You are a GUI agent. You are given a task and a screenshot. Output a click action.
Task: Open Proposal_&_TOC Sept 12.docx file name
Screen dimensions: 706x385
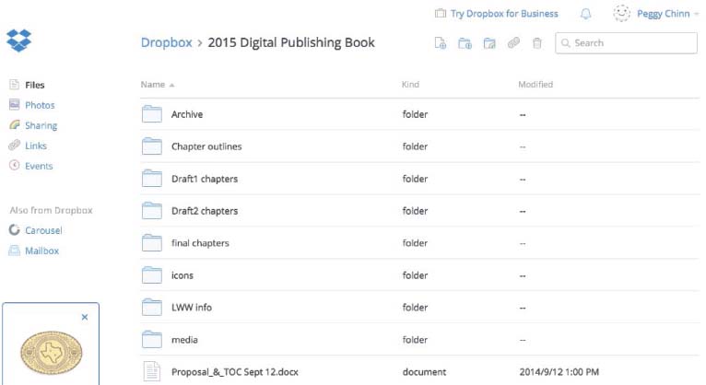(235, 372)
